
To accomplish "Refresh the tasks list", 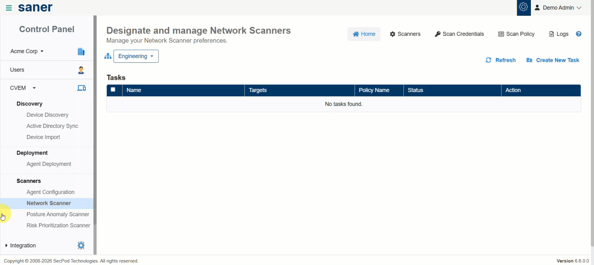I will (500, 60).
